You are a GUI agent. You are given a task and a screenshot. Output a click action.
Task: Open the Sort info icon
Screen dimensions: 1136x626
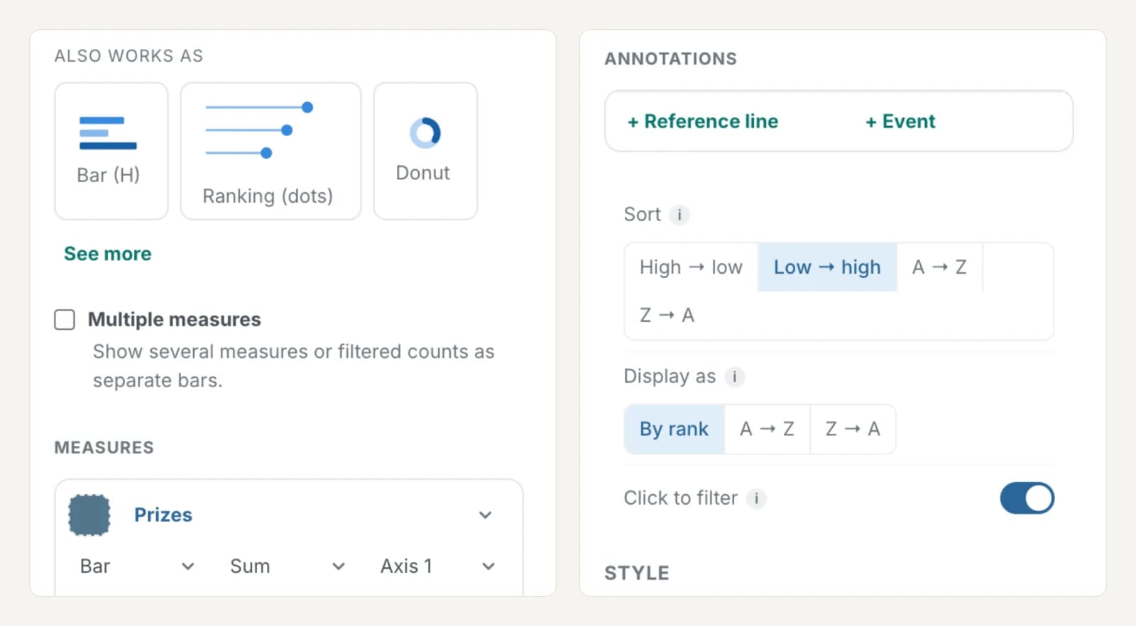coord(679,215)
